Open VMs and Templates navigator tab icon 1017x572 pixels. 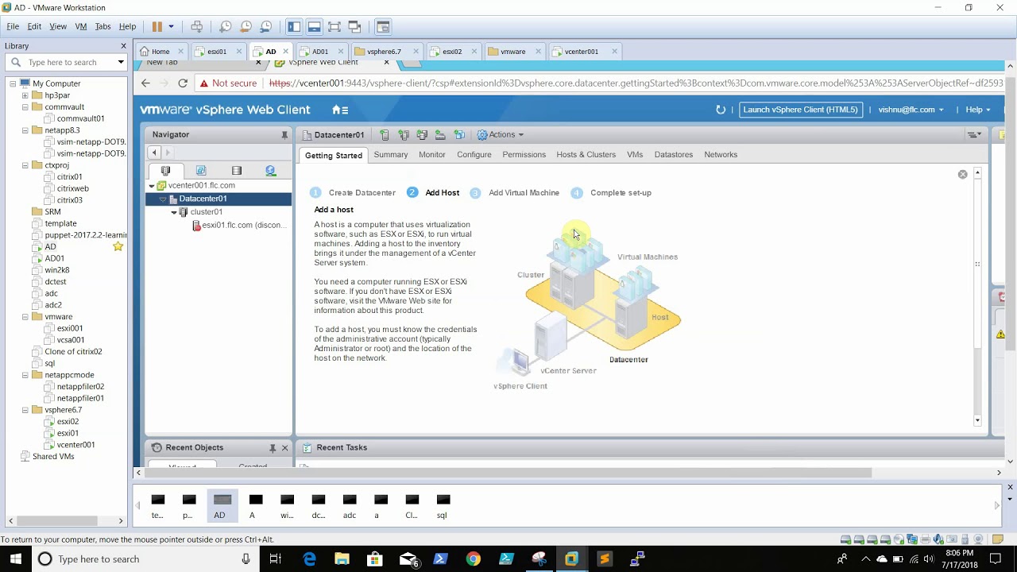click(x=201, y=170)
